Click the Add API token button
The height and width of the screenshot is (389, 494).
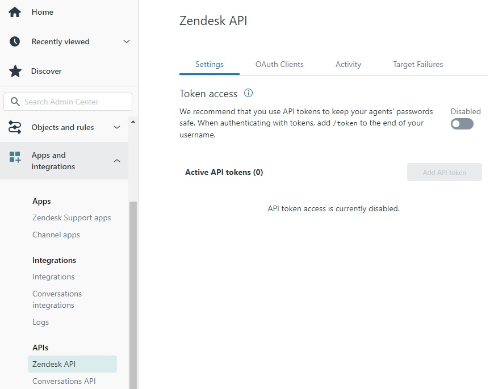click(x=444, y=172)
